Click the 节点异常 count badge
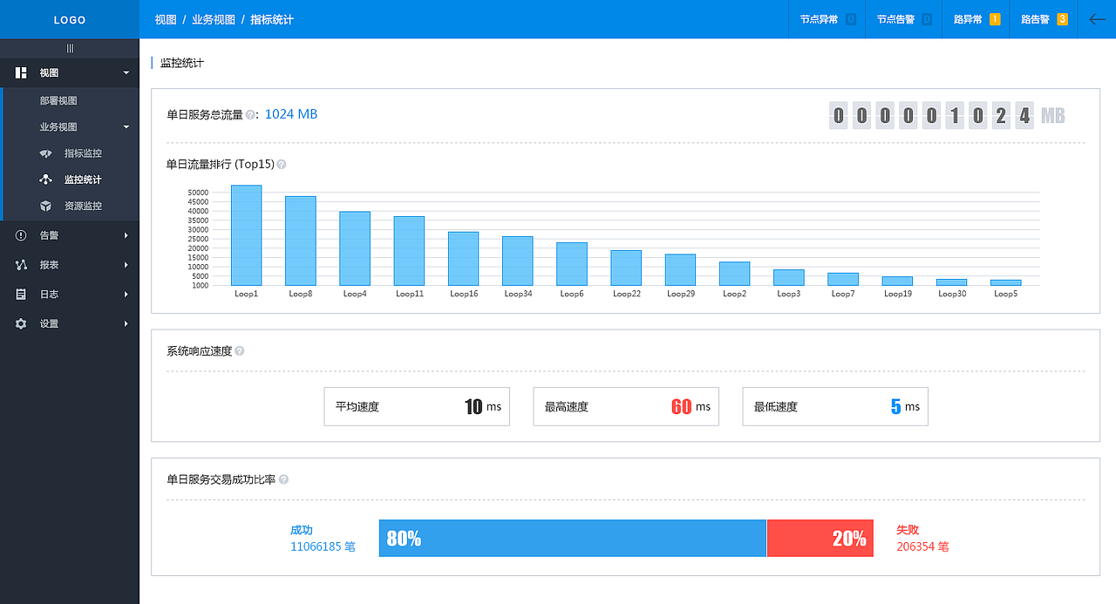 point(851,19)
